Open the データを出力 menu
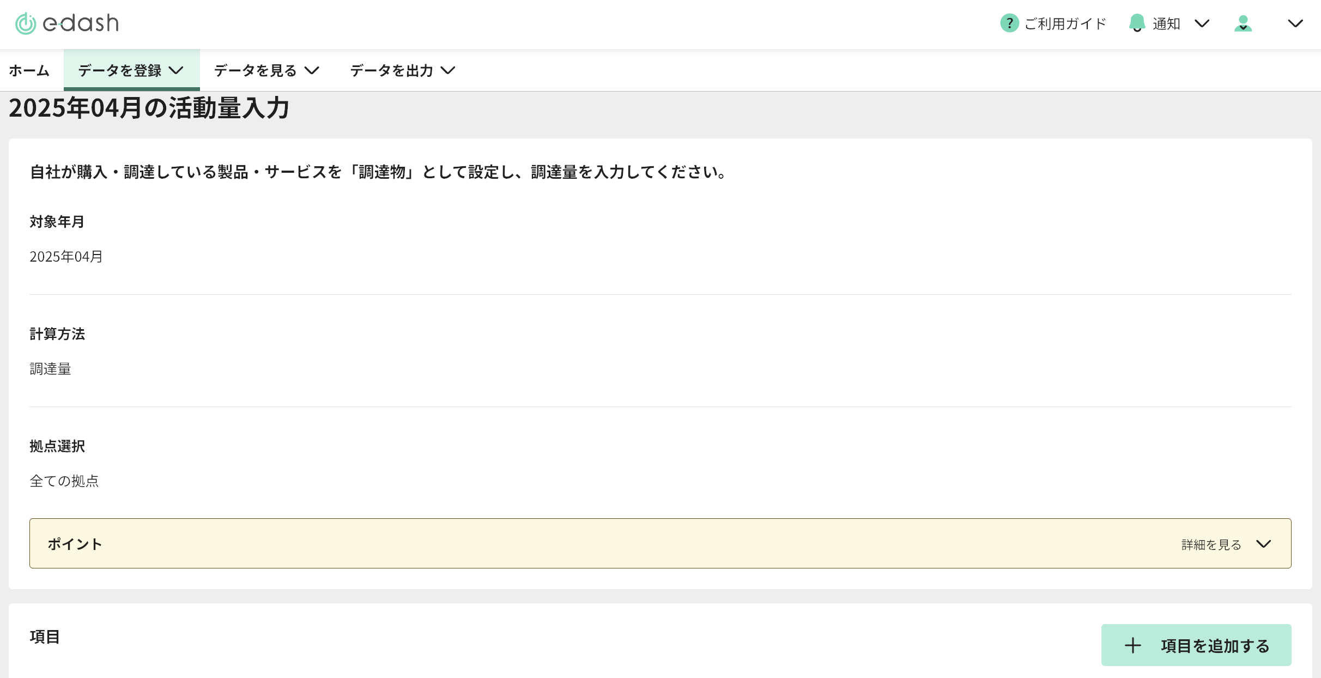 pos(403,70)
